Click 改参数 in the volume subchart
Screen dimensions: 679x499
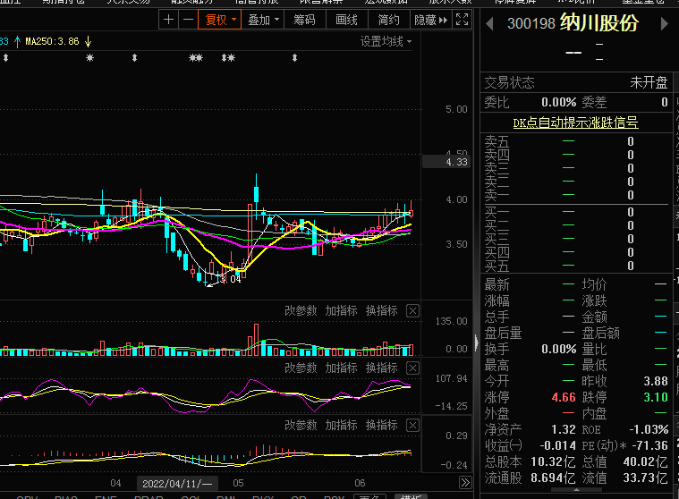click(x=301, y=310)
